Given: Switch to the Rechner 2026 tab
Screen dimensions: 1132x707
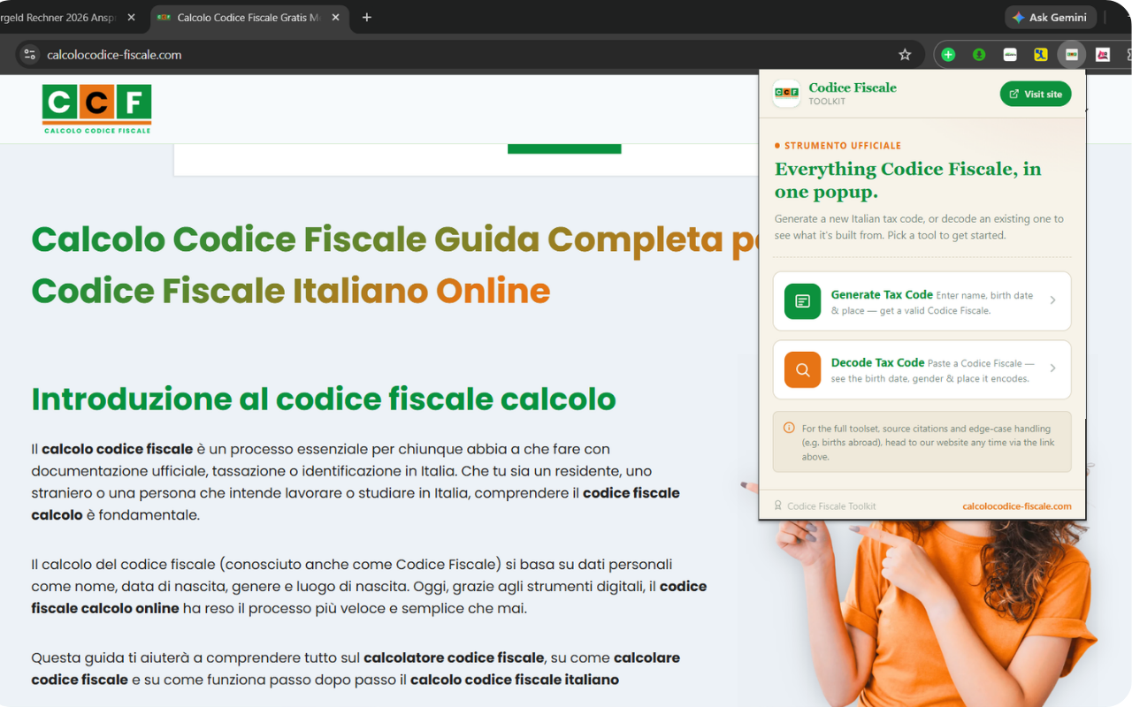Looking at the screenshot, I should tap(58, 18).
